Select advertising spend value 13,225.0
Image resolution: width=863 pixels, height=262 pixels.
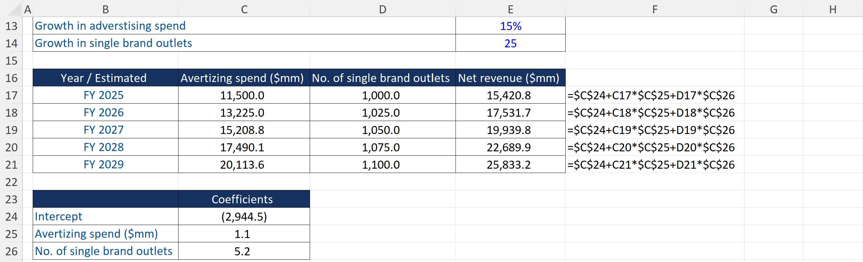coord(242,113)
